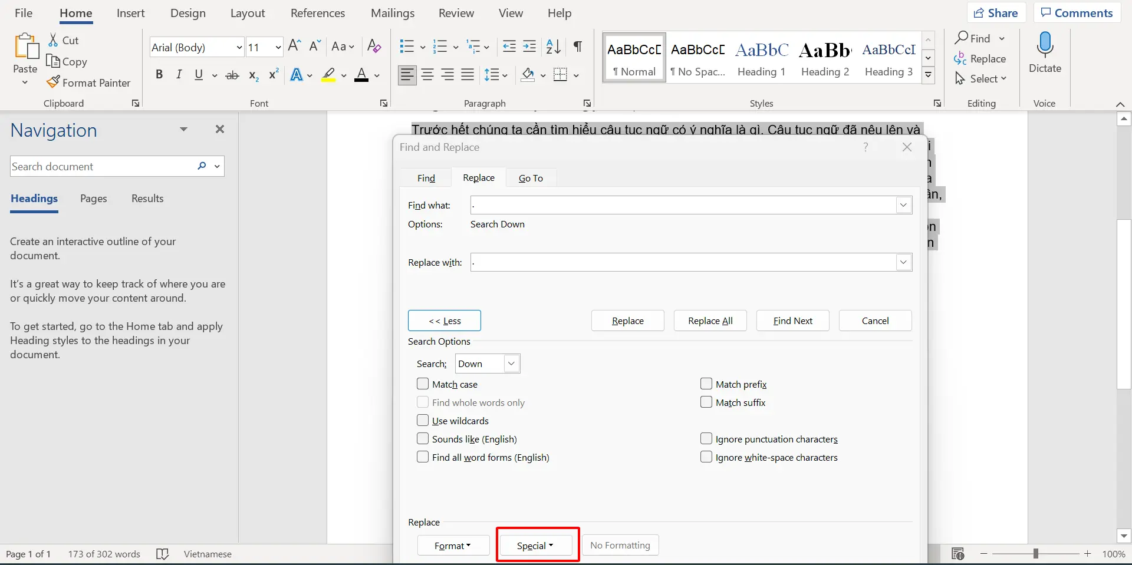
Task: Switch to the Go To tab
Action: tap(531, 178)
